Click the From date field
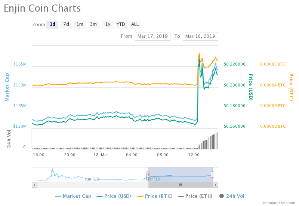 pyautogui.click(x=152, y=36)
